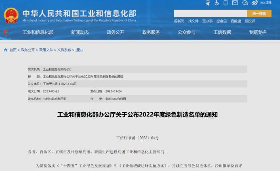Open the email envelope icon

(235, 3)
